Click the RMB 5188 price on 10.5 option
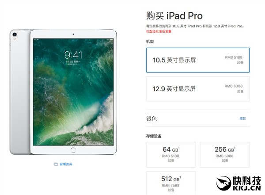Image resolution: width=265 pixels, height=195 pixels. tap(234, 57)
